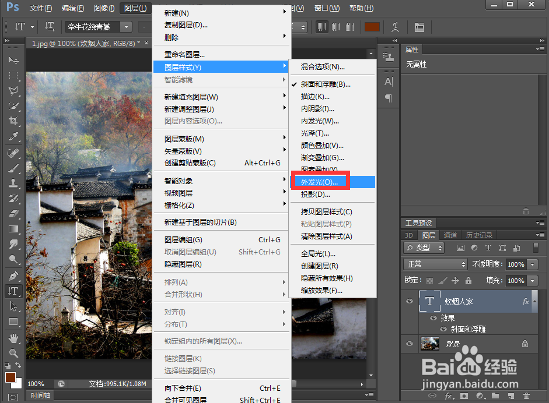Hide the 炊烟人家 text layer
The height and width of the screenshot is (403, 549).
click(x=409, y=301)
